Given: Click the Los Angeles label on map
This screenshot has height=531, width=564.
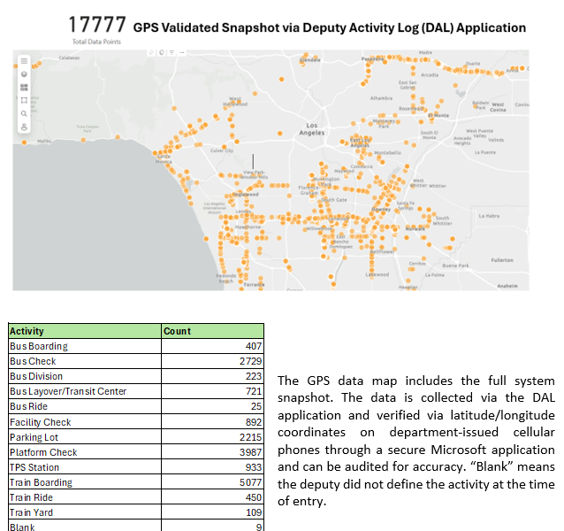Looking at the screenshot, I should (x=315, y=128).
